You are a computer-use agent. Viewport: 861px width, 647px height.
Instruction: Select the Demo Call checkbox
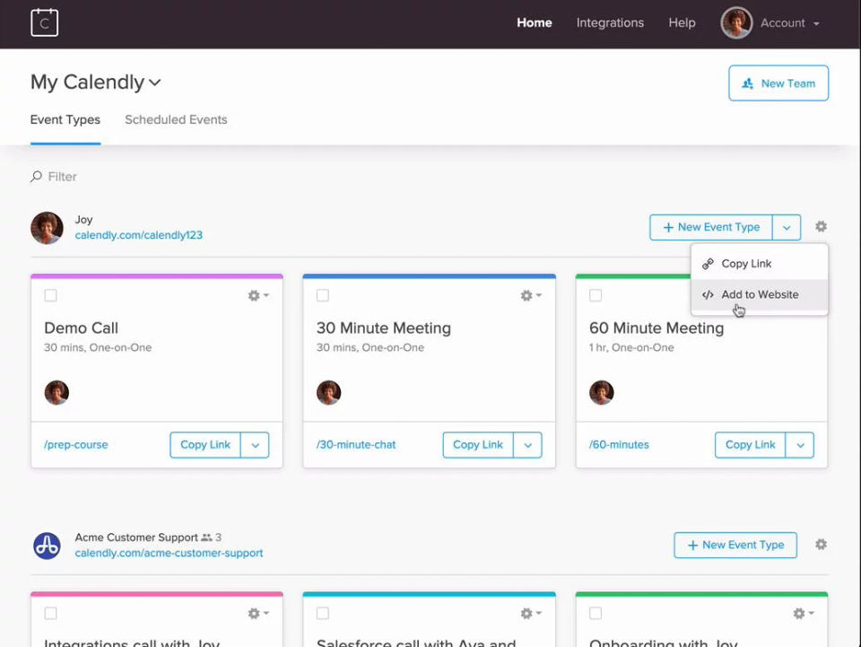coord(50,295)
